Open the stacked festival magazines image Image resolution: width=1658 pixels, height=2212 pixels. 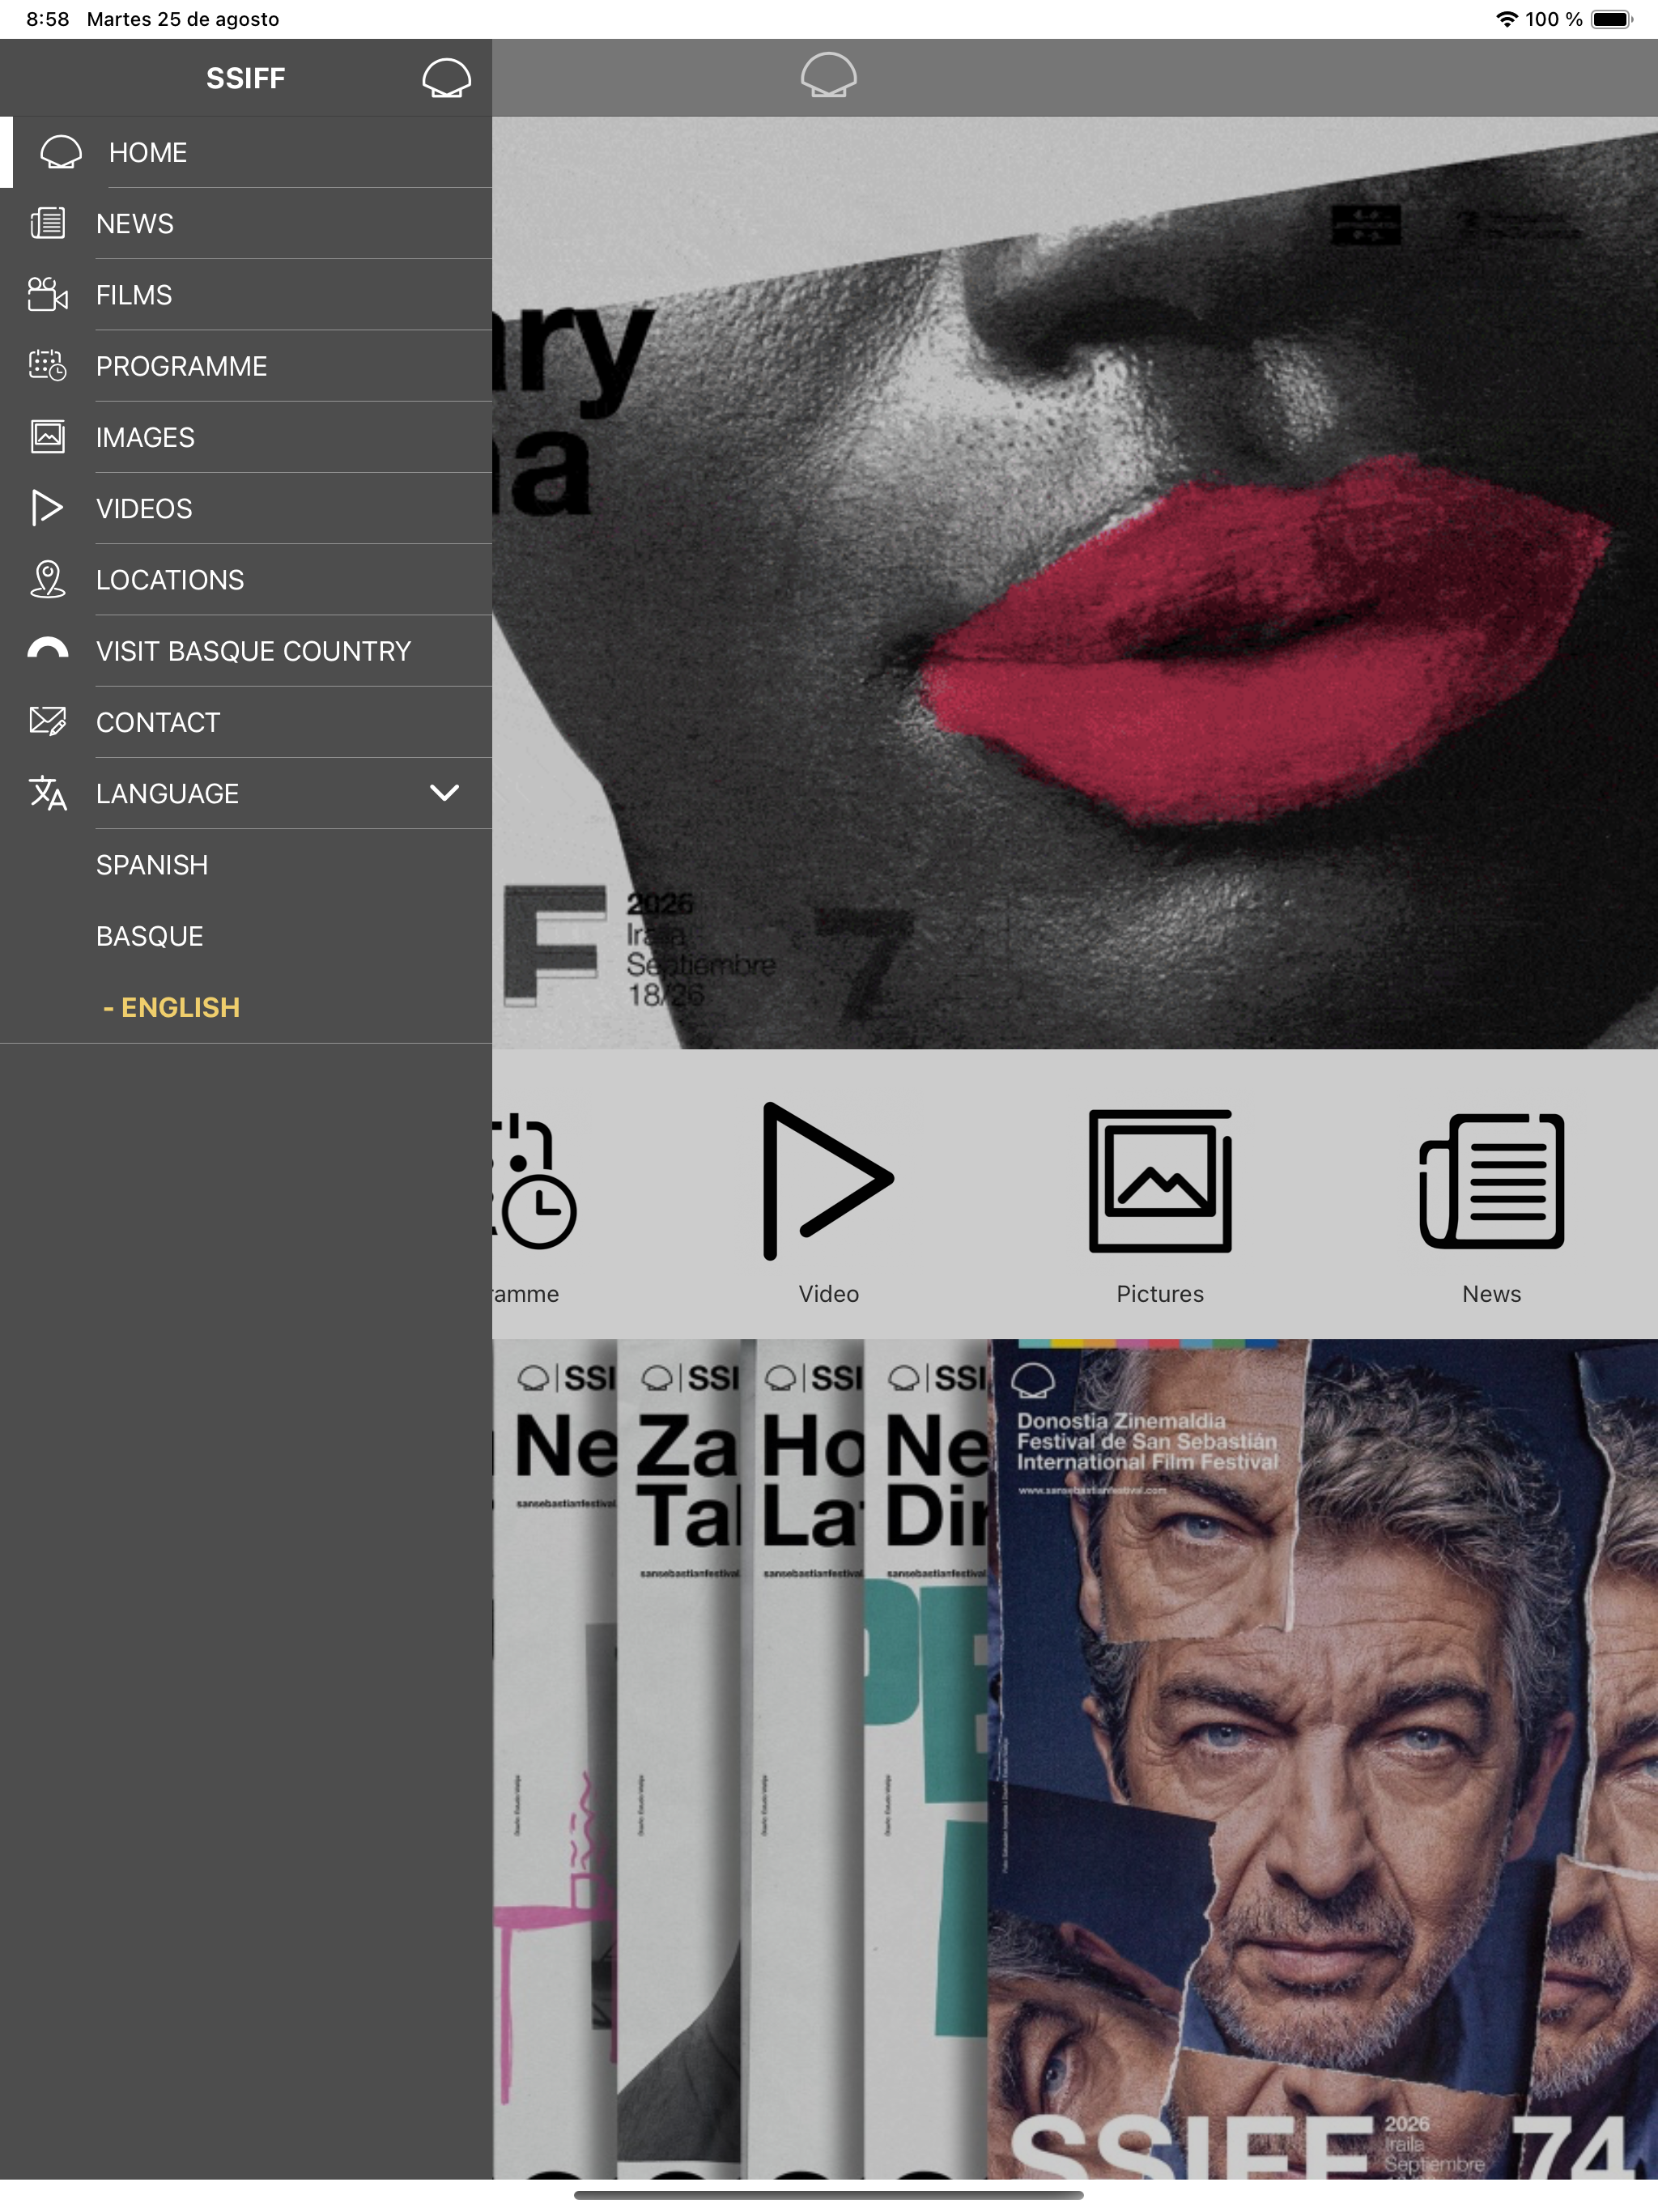coord(740,1759)
